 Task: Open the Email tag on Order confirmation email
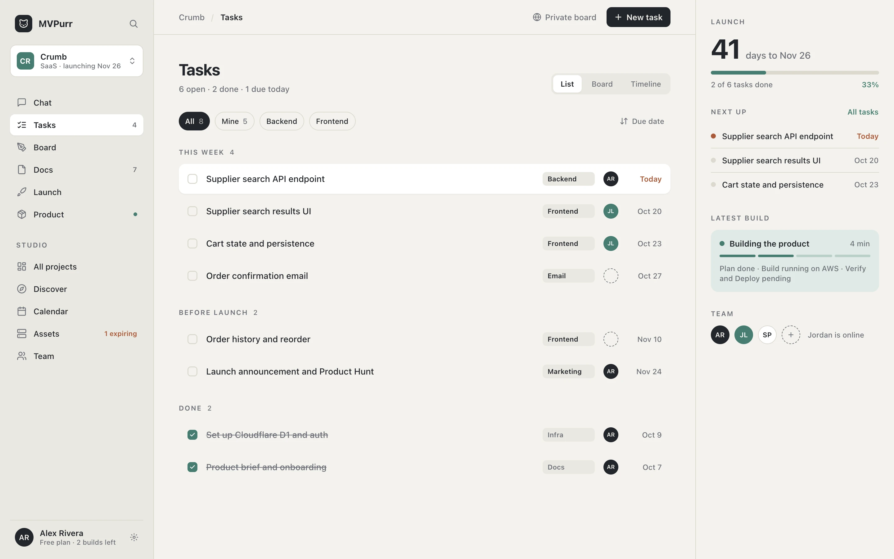(569, 276)
